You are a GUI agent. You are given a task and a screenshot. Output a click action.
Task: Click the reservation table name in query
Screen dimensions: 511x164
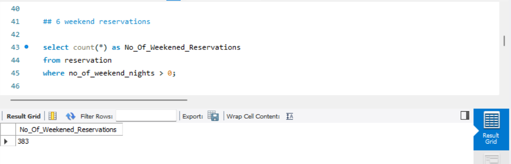[88, 60]
